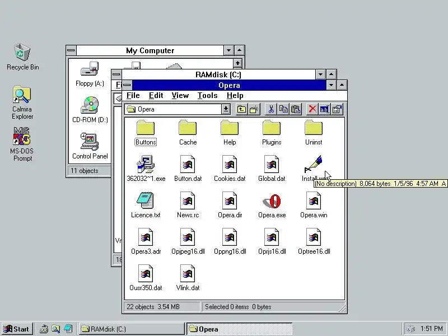Open the Help menu
The width and height of the screenshot is (448, 336).
[235, 95]
